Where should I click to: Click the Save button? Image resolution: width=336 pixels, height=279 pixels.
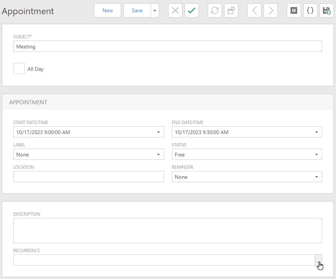click(x=137, y=10)
